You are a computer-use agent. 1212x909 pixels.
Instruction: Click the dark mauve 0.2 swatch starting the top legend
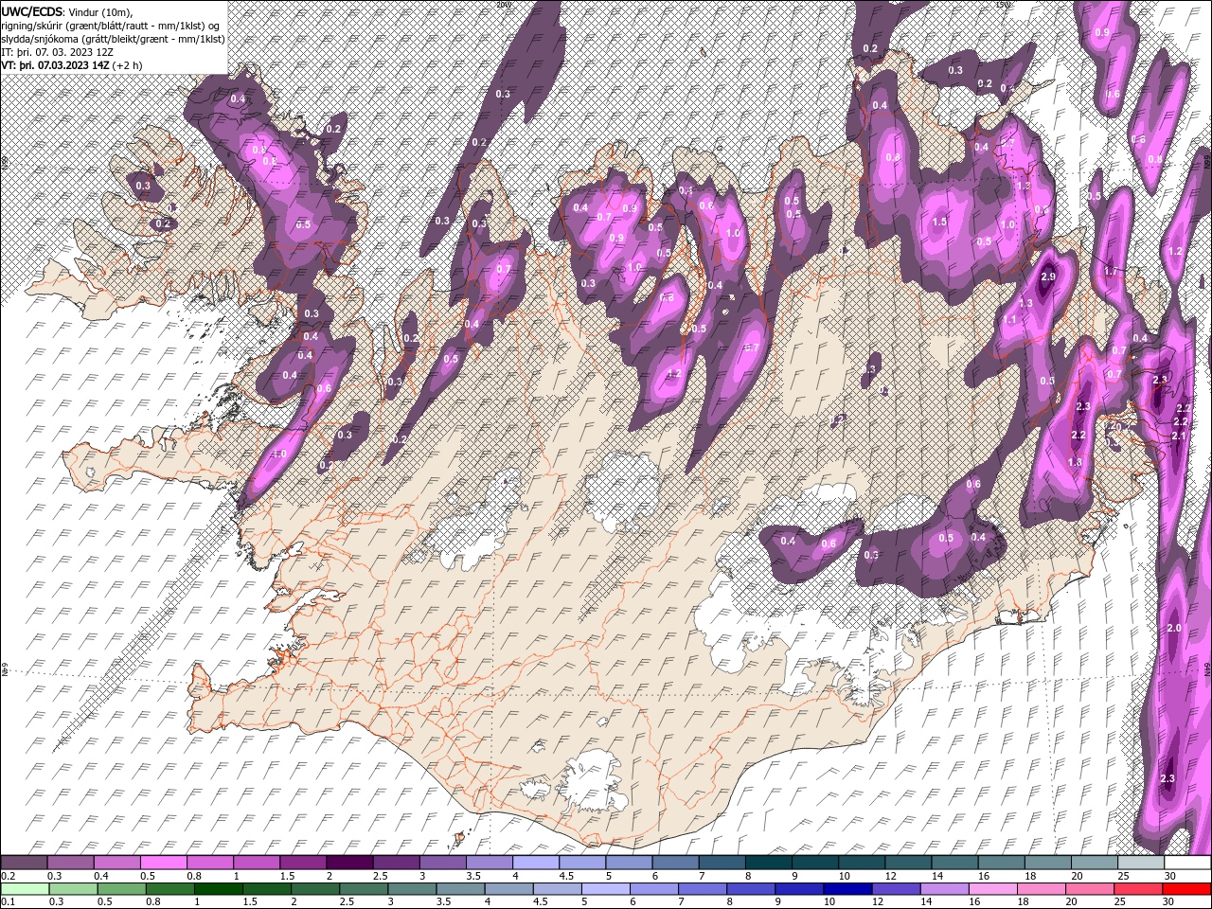pos(24,863)
